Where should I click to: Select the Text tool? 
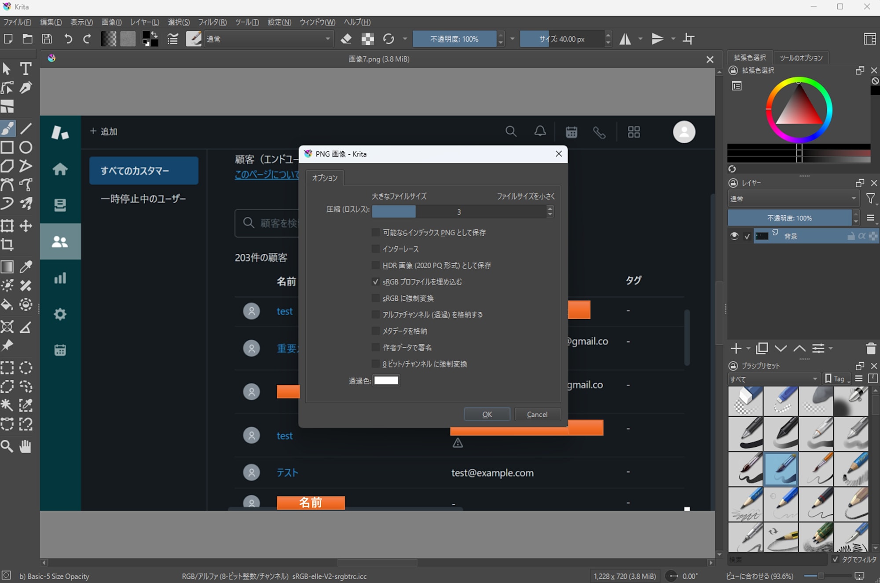pos(26,69)
